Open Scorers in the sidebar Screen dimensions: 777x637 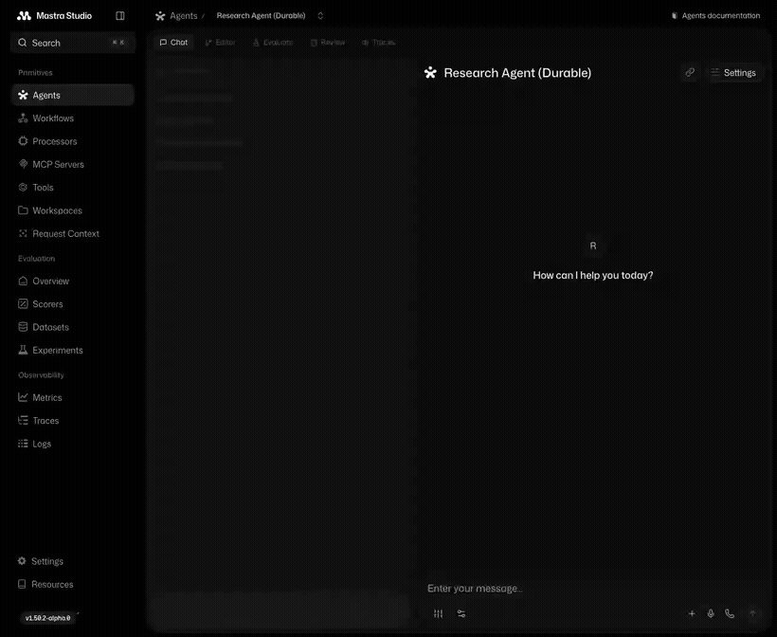pos(73,304)
